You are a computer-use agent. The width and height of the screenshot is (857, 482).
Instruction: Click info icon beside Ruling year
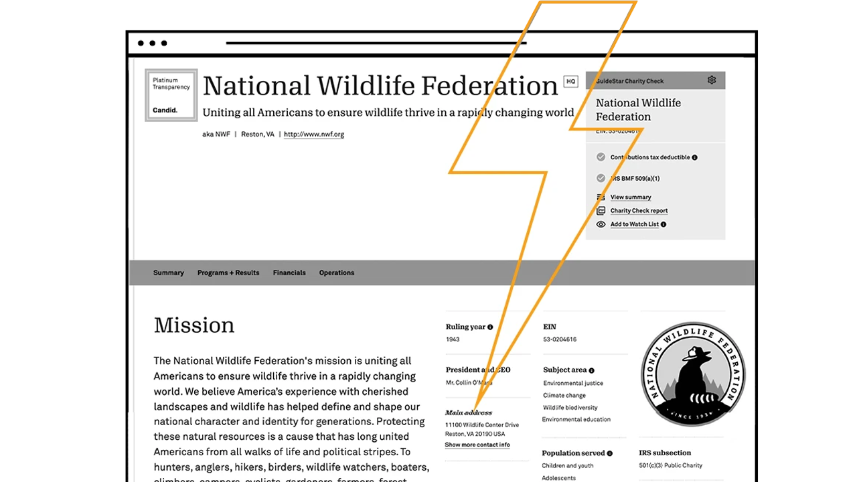[x=490, y=327]
